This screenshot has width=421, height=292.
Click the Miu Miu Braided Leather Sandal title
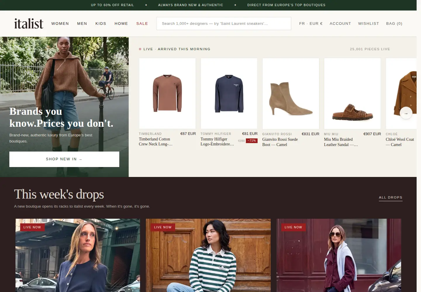[341, 142]
